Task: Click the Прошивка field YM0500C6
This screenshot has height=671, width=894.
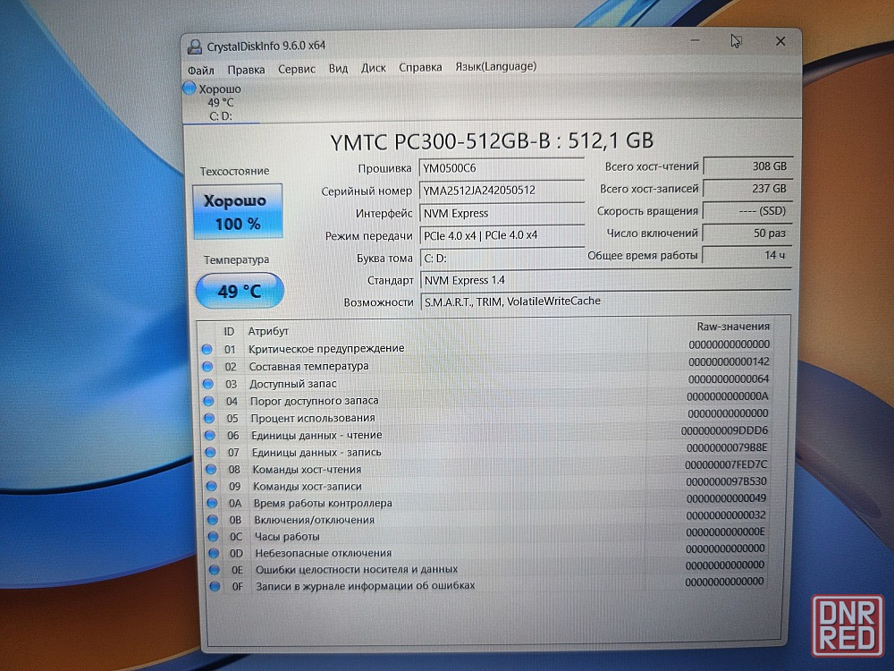Action: coord(502,168)
